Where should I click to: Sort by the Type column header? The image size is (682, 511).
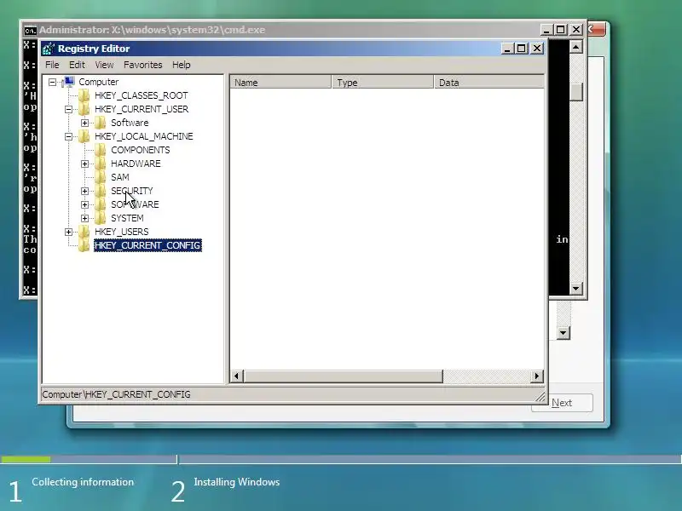click(383, 82)
